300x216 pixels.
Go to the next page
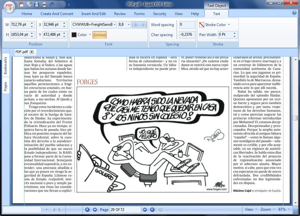[x=145, y=209]
